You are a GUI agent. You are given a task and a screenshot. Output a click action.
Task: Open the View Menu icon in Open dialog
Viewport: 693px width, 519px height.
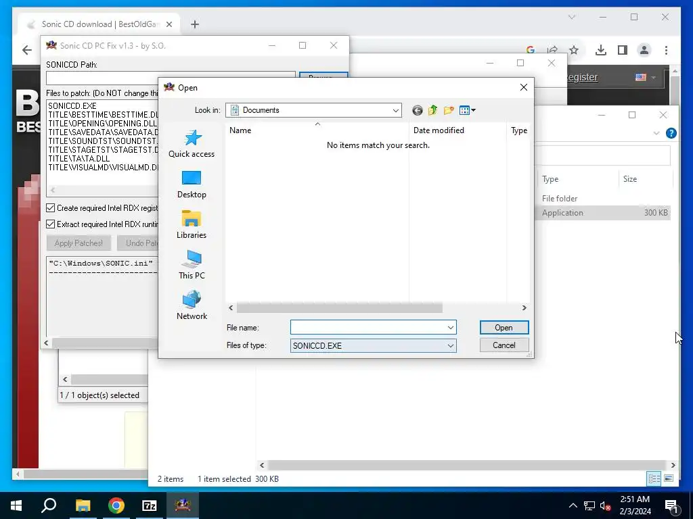[467, 110]
